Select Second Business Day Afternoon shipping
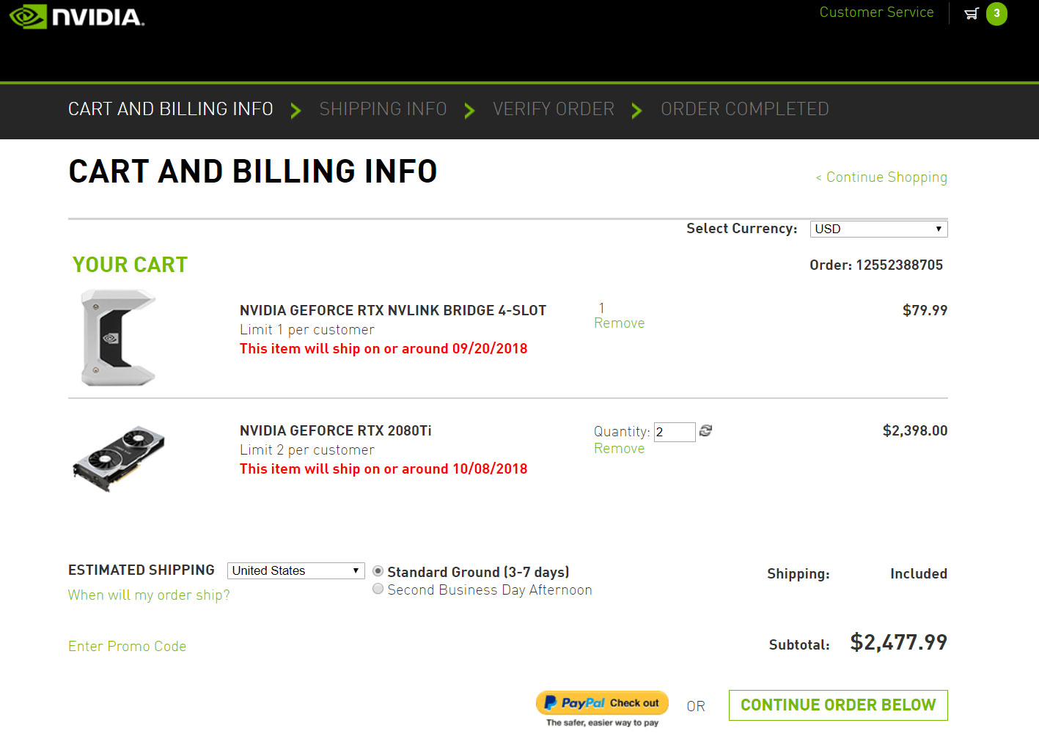The height and width of the screenshot is (742, 1039). pyautogui.click(x=378, y=589)
